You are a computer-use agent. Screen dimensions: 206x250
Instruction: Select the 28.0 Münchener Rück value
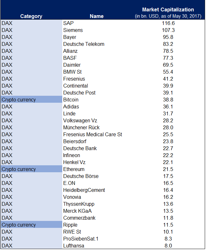[168, 128]
